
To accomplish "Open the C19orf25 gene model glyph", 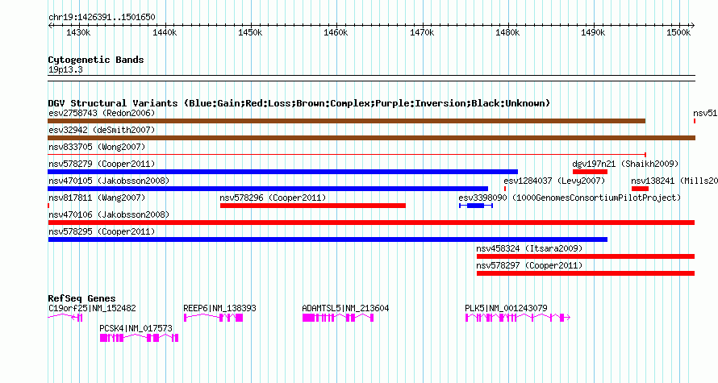I will (65, 318).
